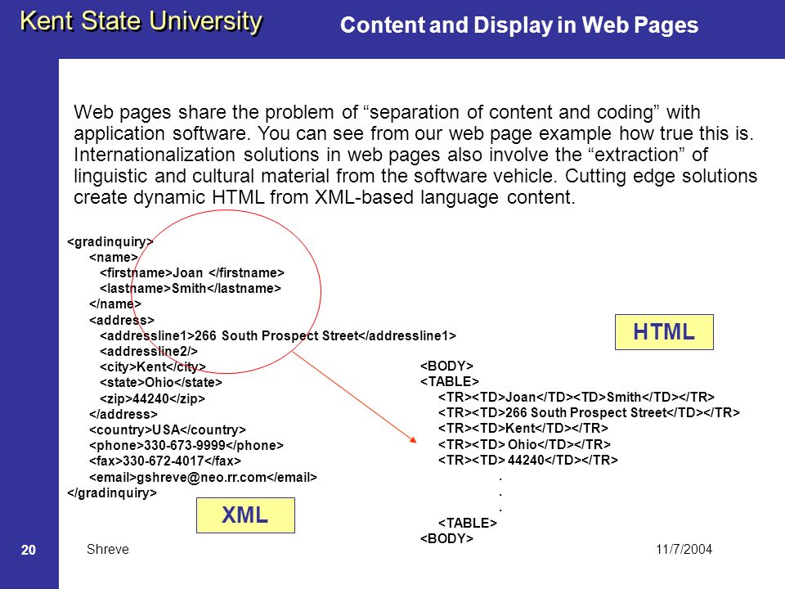Click the HTML row containing Ohio
This screenshot has height=589, width=785.
pyautogui.click(x=524, y=444)
